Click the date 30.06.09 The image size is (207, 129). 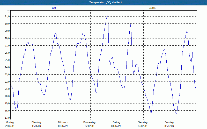pos(36,126)
